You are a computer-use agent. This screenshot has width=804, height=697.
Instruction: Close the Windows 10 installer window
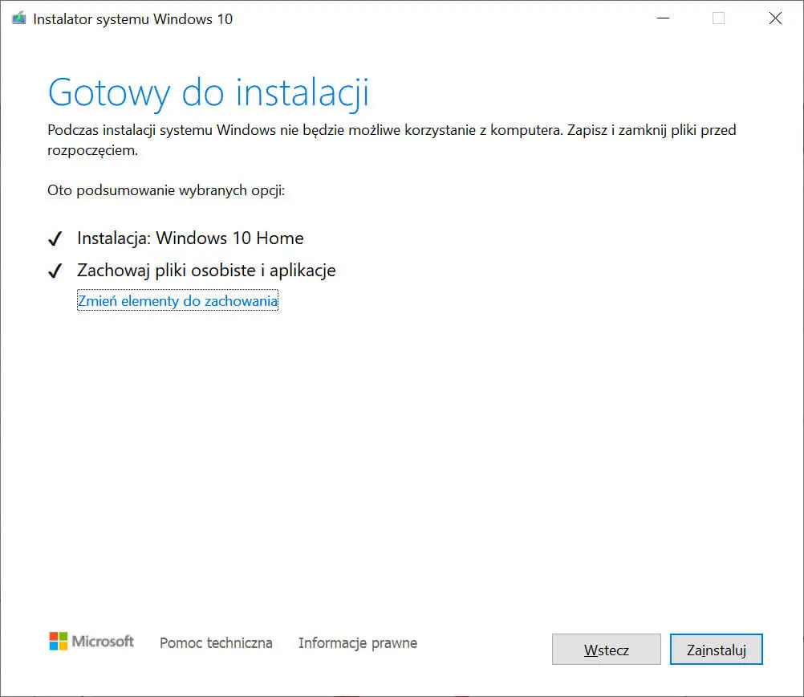coord(774,18)
